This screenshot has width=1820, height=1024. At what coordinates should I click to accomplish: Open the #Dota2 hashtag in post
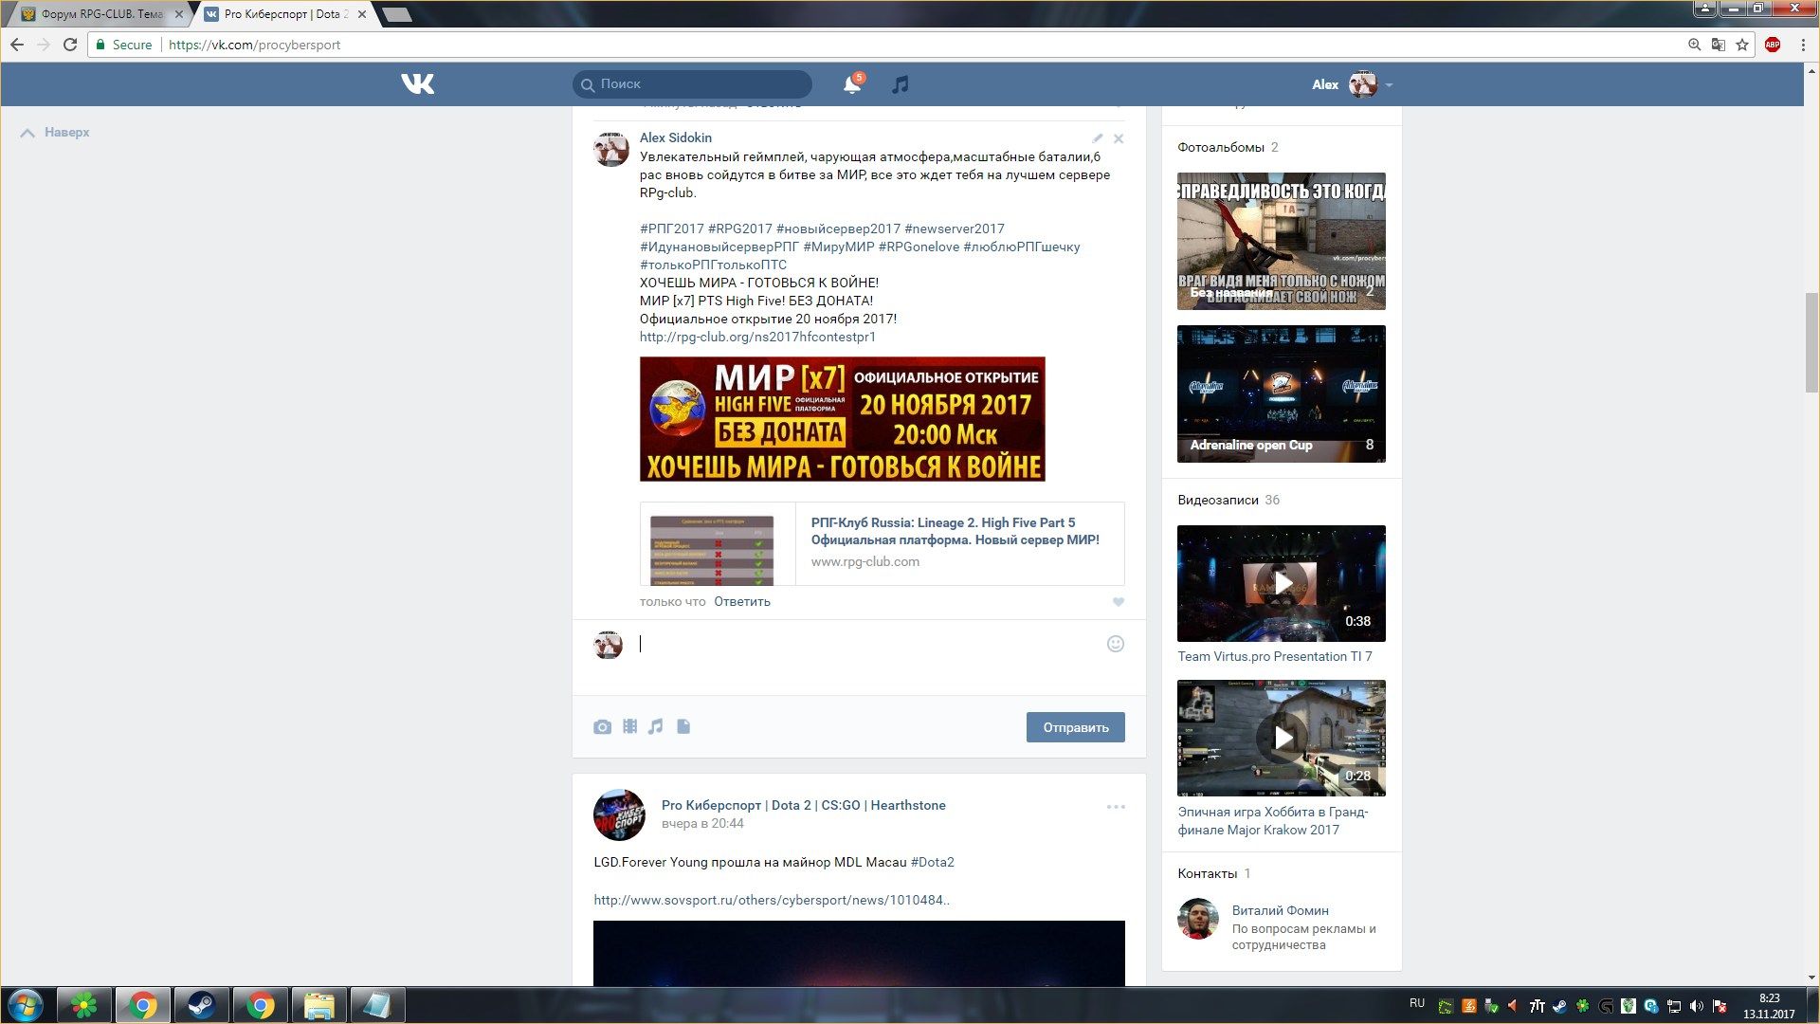(x=932, y=862)
